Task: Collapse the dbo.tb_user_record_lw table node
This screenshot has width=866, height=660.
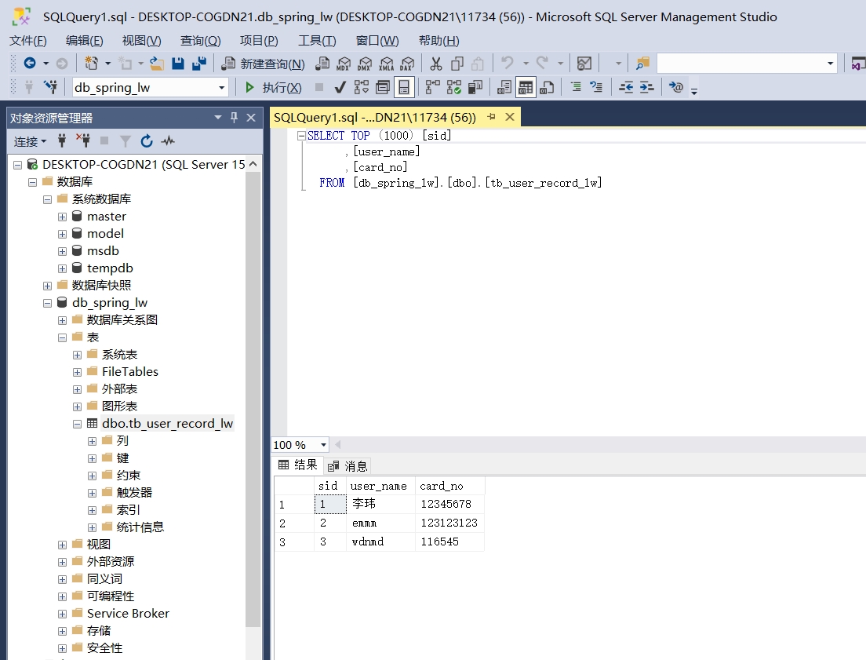Action: (78, 424)
